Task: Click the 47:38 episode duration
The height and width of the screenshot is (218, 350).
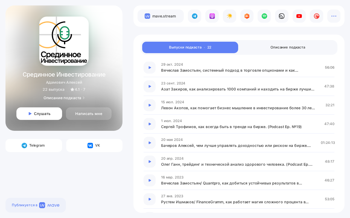Action: [329, 86]
